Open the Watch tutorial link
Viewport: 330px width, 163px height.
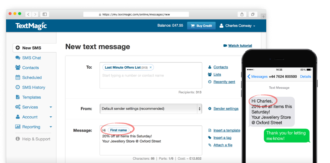point(240,45)
